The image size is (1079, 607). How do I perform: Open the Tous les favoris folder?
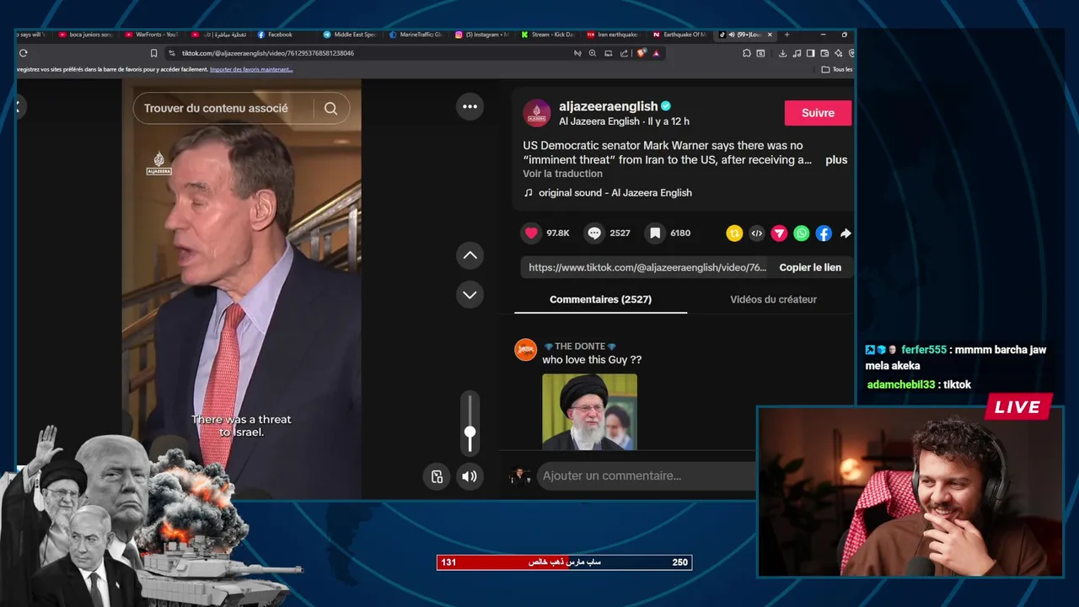pyautogui.click(x=837, y=69)
